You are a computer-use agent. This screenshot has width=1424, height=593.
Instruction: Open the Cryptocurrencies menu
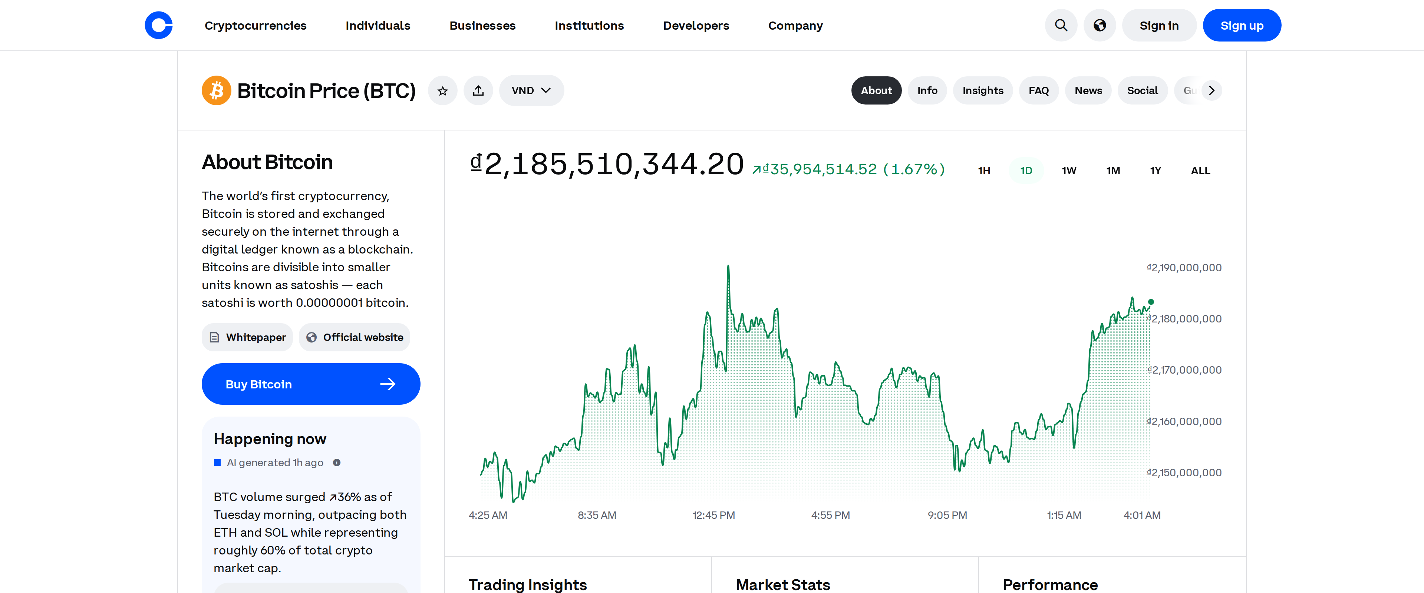coord(256,26)
